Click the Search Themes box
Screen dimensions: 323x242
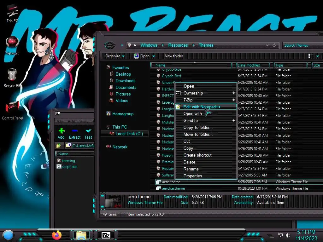303,45
